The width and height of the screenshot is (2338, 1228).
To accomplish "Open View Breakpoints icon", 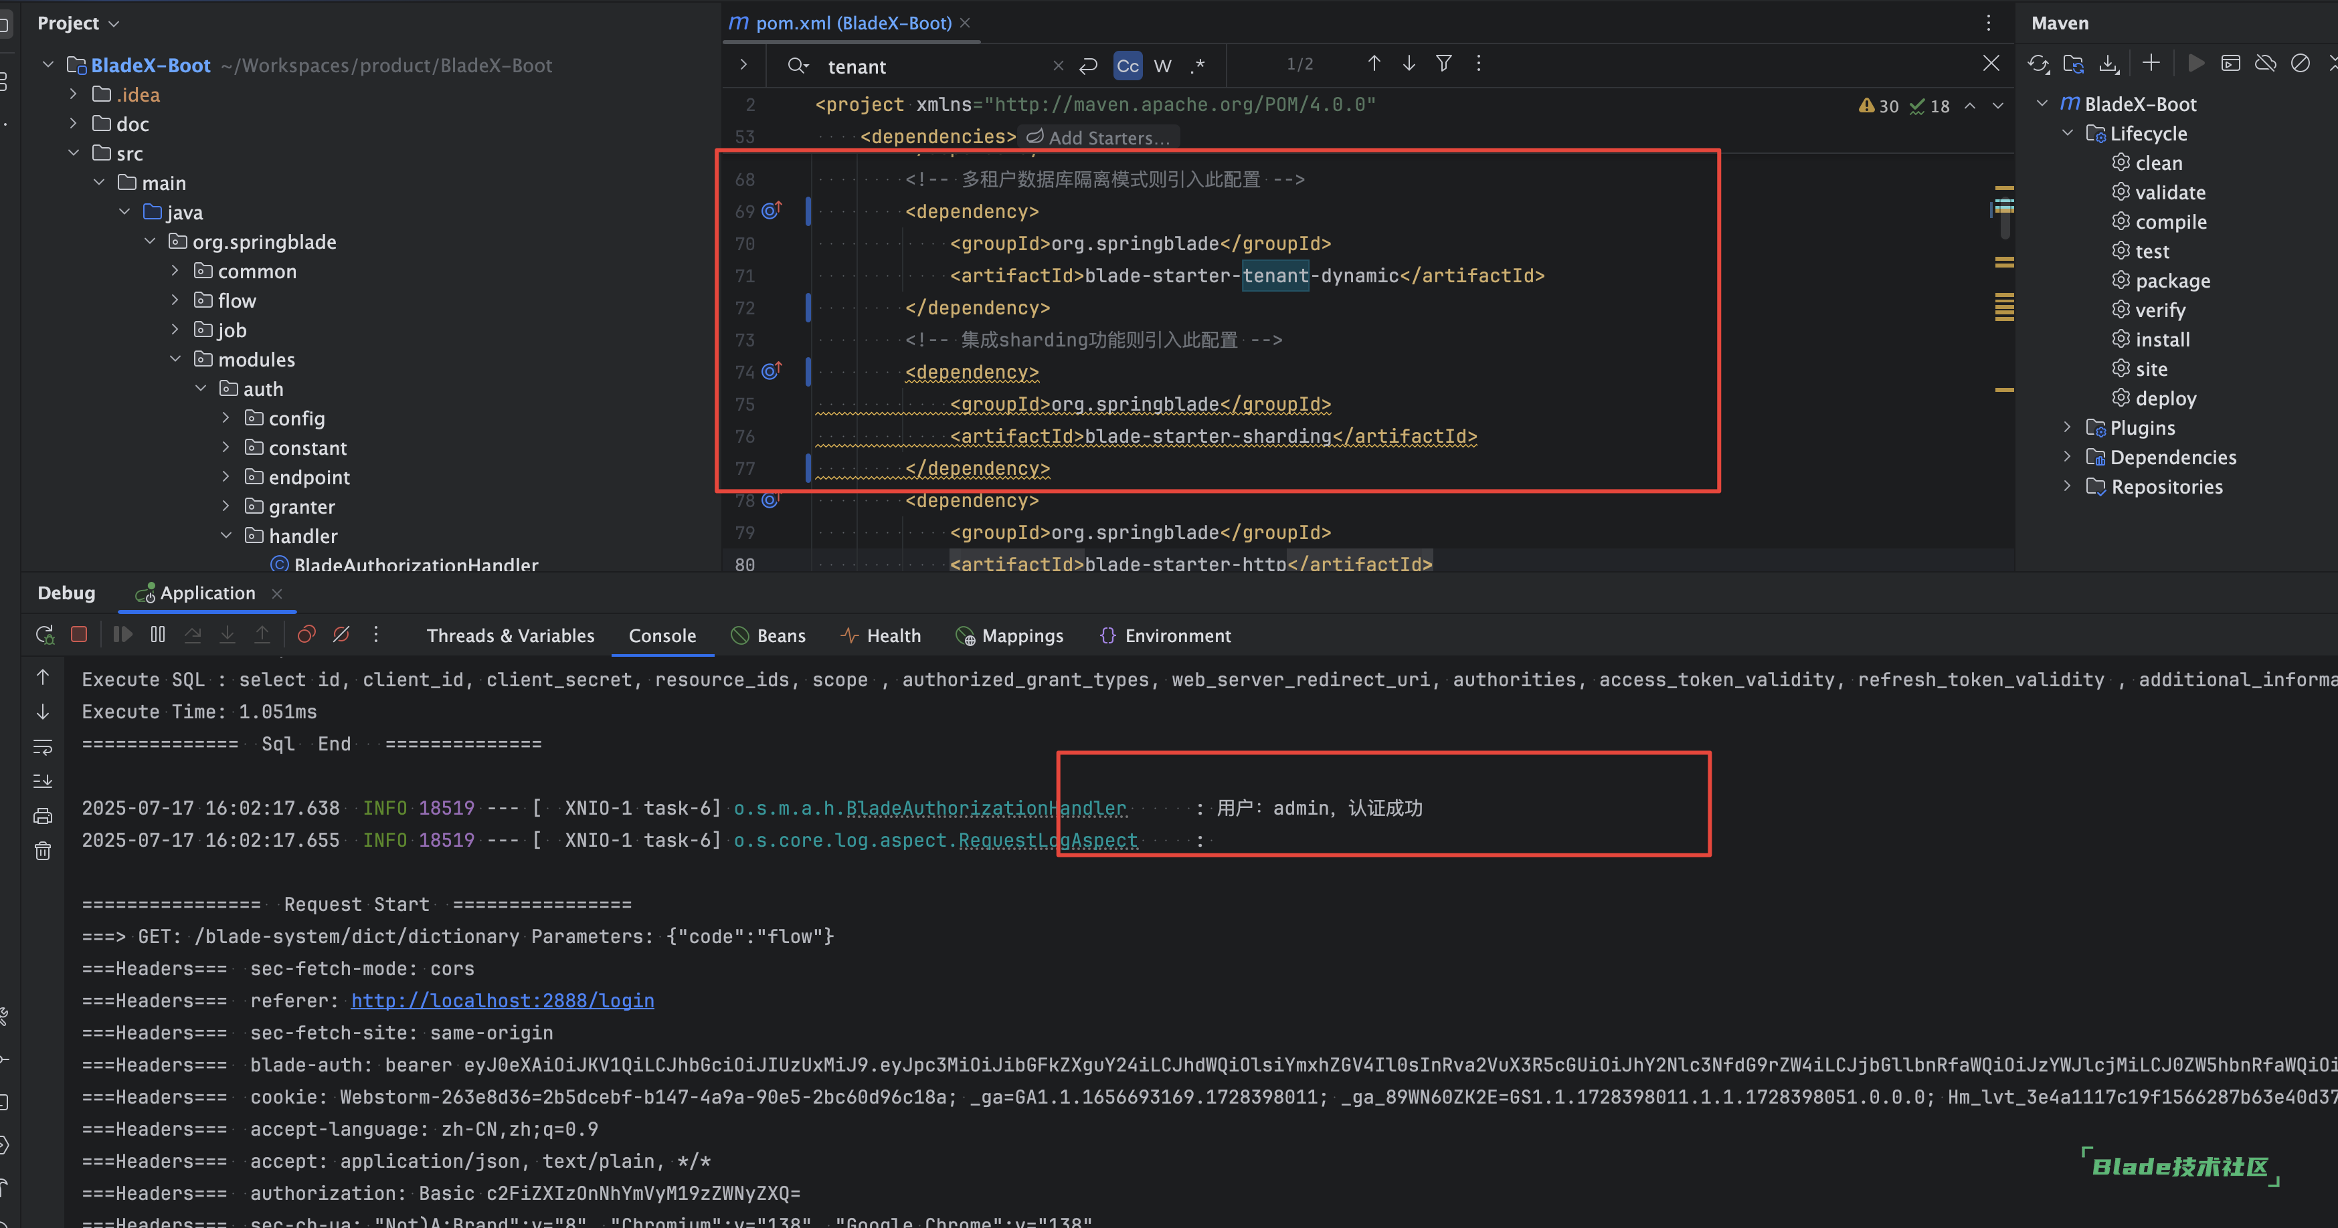I will tap(306, 635).
